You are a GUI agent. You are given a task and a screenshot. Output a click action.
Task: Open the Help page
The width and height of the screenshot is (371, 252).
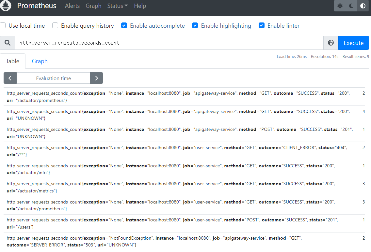tap(140, 6)
